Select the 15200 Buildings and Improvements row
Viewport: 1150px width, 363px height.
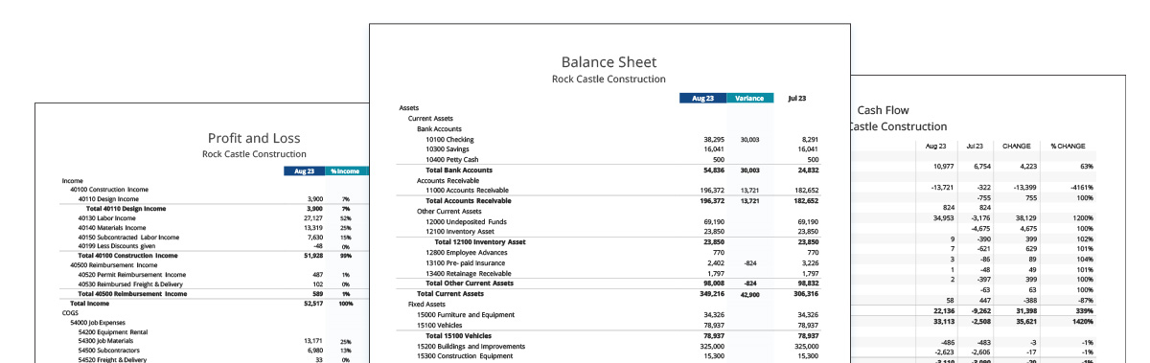[609, 346]
